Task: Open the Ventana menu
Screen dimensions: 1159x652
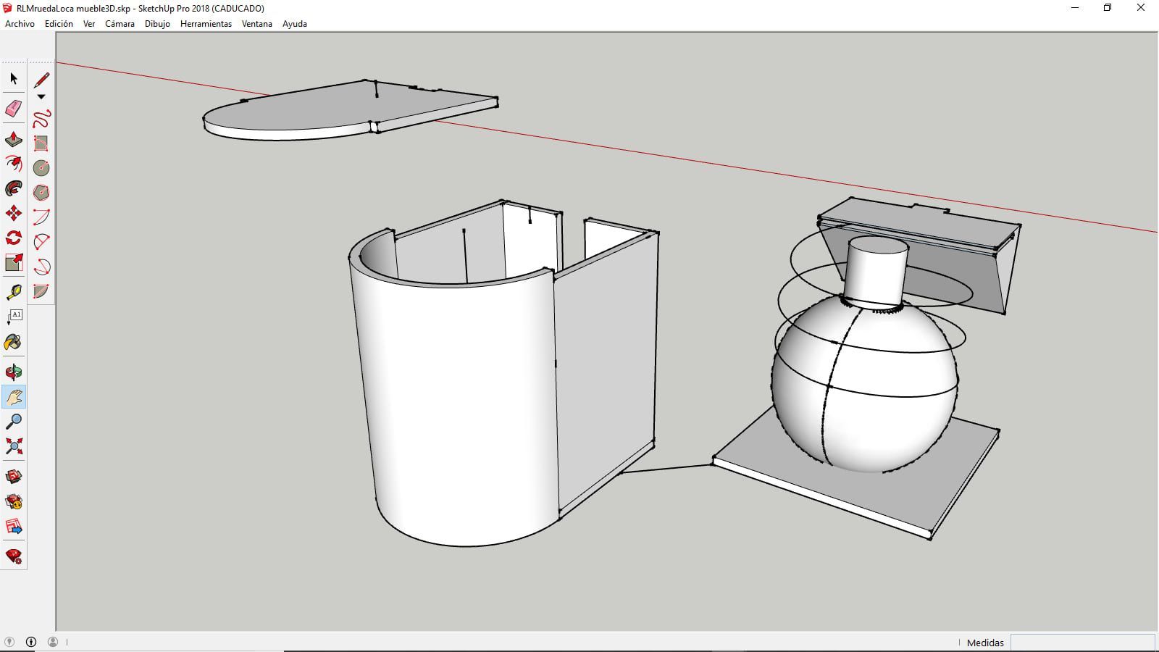Action: (x=256, y=24)
